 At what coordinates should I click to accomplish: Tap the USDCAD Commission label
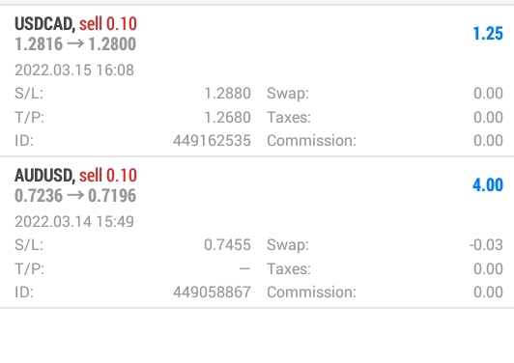coord(311,141)
